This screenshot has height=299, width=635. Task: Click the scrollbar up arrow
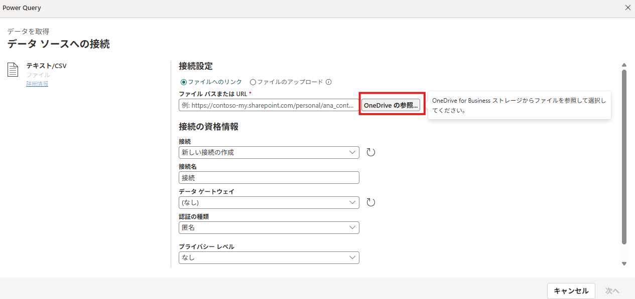tap(624, 65)
